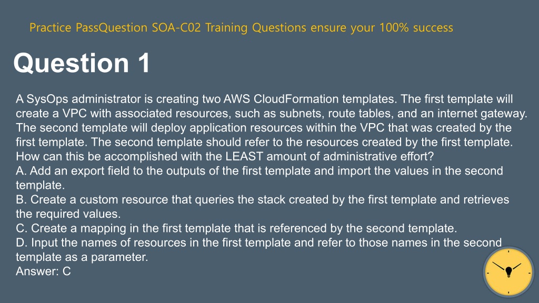Click the yellow clock icon
Viewport: 539px width, 303px height.
[508, 272]
